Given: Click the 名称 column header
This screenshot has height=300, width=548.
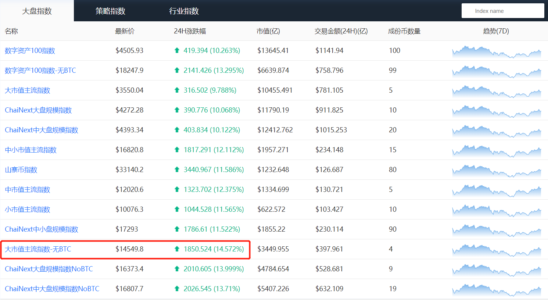Looking at the screenshot, I should click(11, 31).
